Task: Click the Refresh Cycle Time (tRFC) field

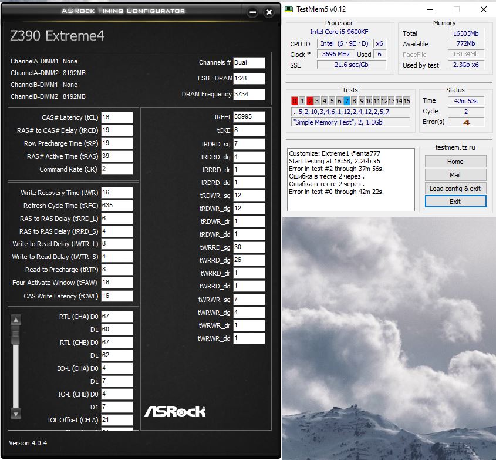Action: point(117,206)
